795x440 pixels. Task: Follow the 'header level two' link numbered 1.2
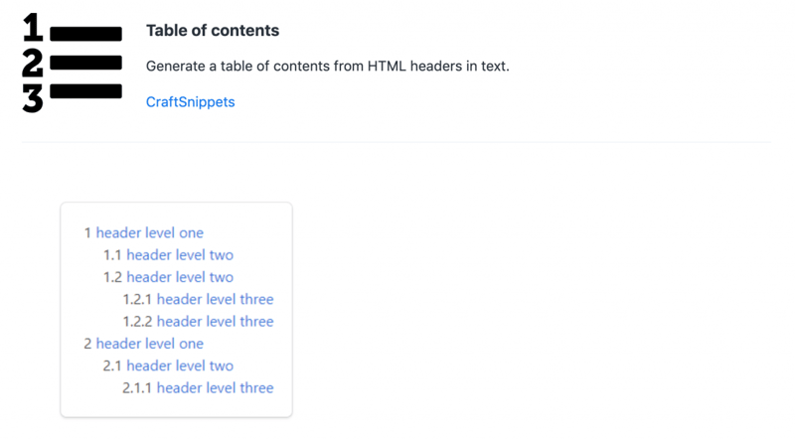(x=179, y=277)
